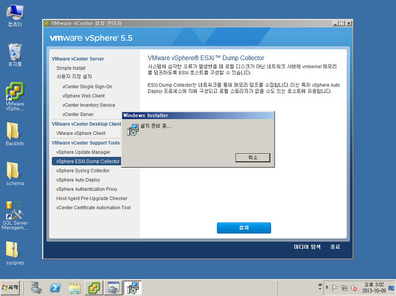The width and height of the screenshot is (396, 296).
Task: Click the Windows Installer title bar
Action: click(198, 115)
